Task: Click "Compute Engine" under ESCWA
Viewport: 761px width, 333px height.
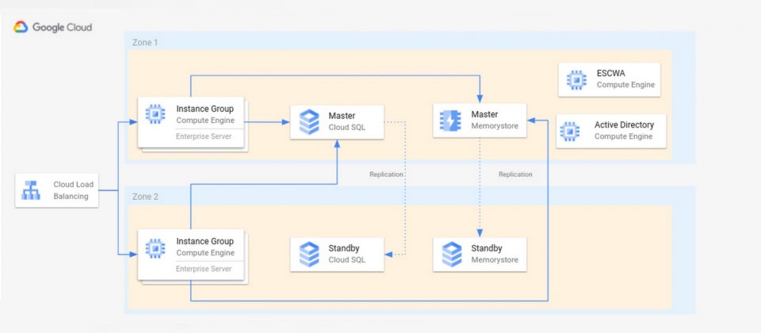Action: point(625,85)
